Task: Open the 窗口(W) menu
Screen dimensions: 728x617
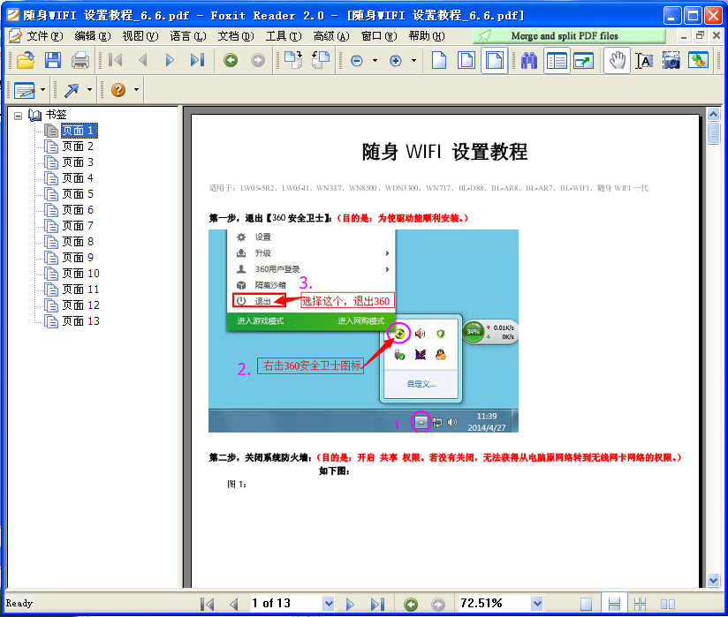Action: [379, 35]
